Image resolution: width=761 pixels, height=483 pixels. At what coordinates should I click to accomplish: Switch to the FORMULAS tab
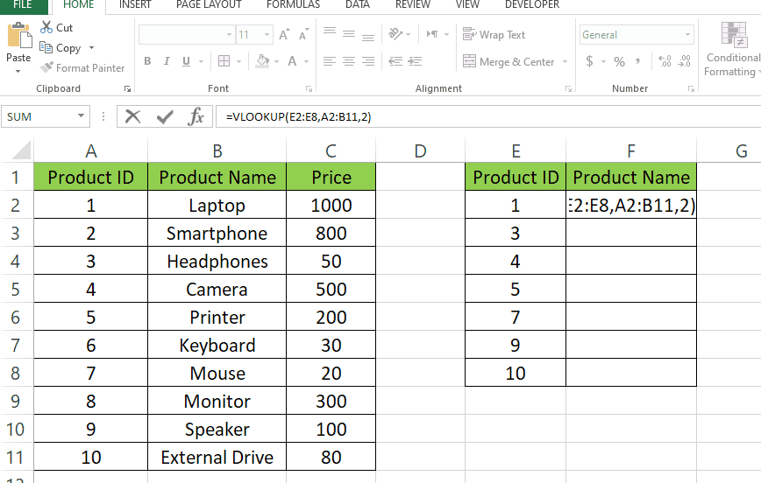tap(293, 5)
